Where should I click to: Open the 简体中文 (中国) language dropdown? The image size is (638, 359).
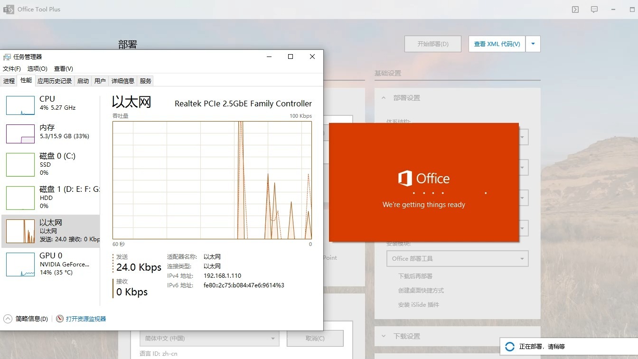[x=210, y=339]
